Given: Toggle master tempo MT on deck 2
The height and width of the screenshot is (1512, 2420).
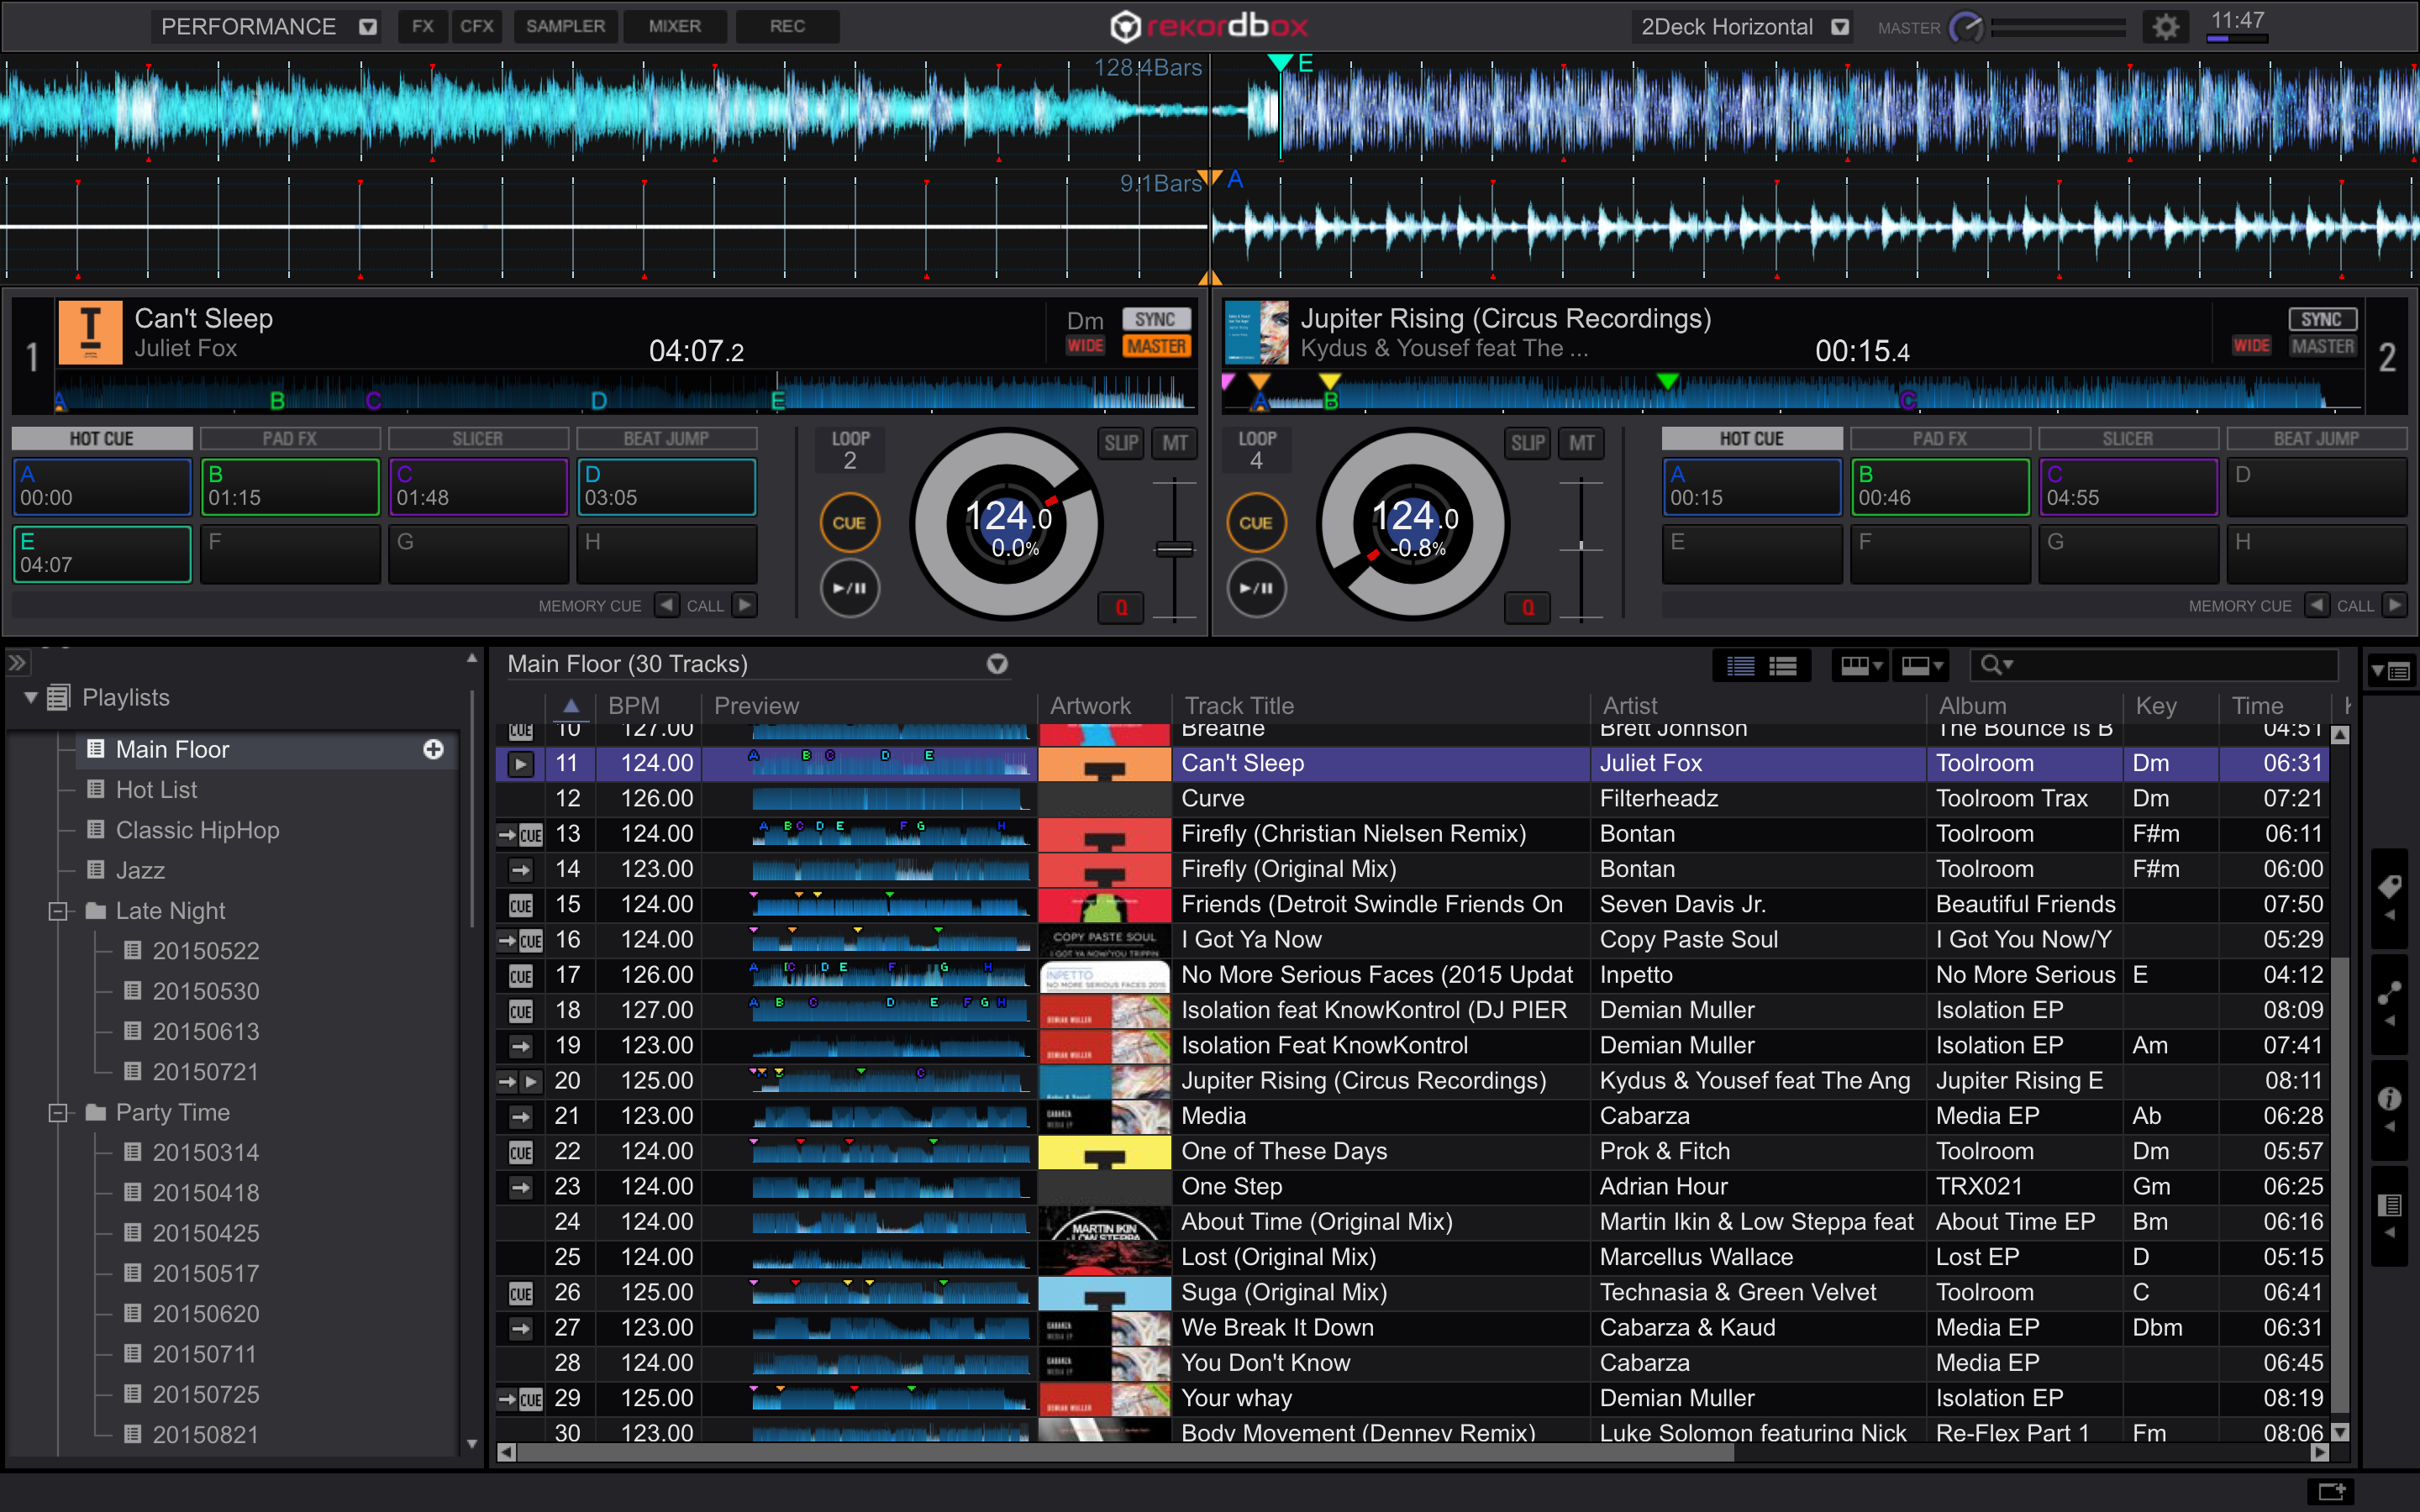Looking at the screenshot, I should 1582,443.
